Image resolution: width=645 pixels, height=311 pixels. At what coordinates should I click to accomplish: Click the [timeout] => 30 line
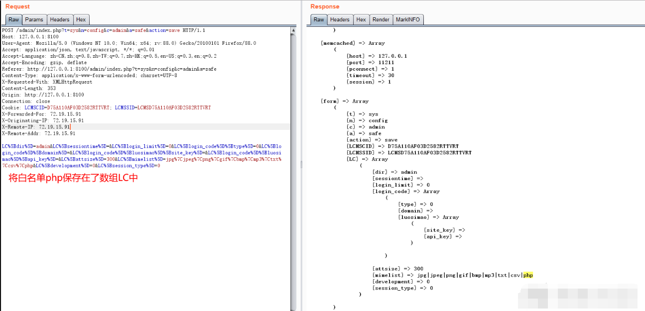[370, 76]
